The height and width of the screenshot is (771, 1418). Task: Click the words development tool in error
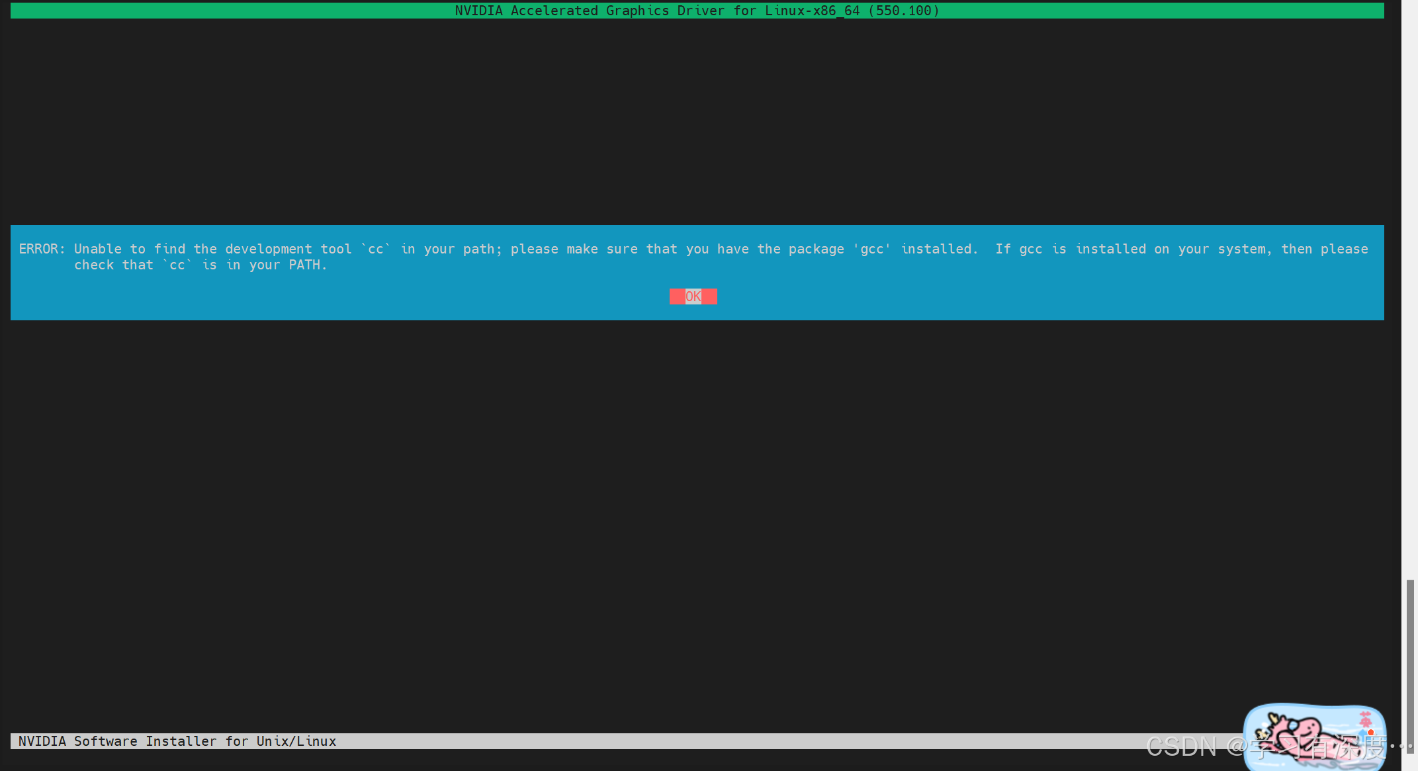pos(288,249)
